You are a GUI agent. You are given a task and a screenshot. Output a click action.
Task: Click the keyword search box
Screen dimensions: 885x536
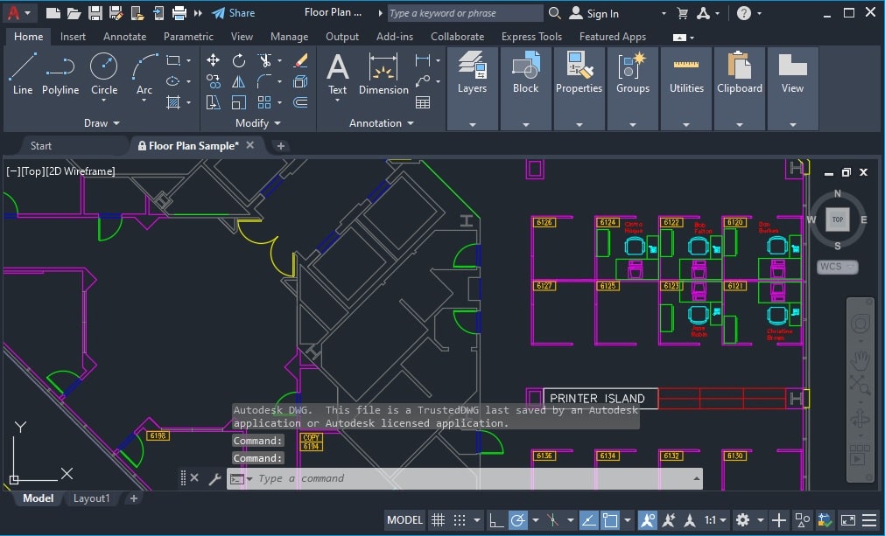465,13
